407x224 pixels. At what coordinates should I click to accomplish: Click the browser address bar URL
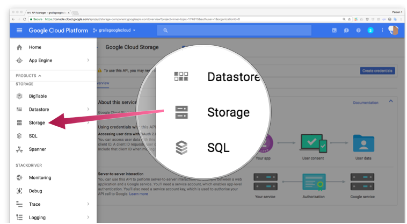coord(142,19)
